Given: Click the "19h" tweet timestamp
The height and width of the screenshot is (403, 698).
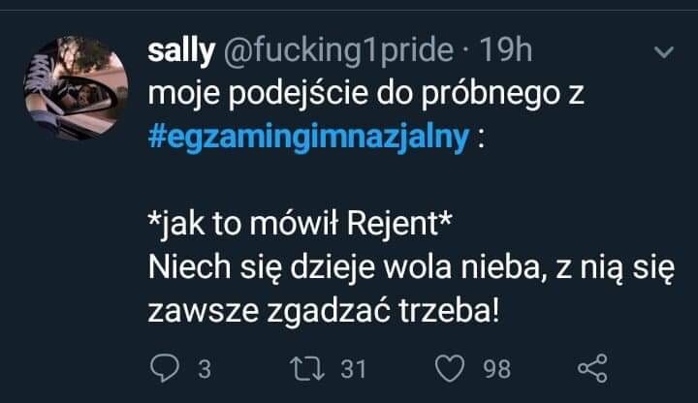Looking at the screenshot, I should (506, 50).
